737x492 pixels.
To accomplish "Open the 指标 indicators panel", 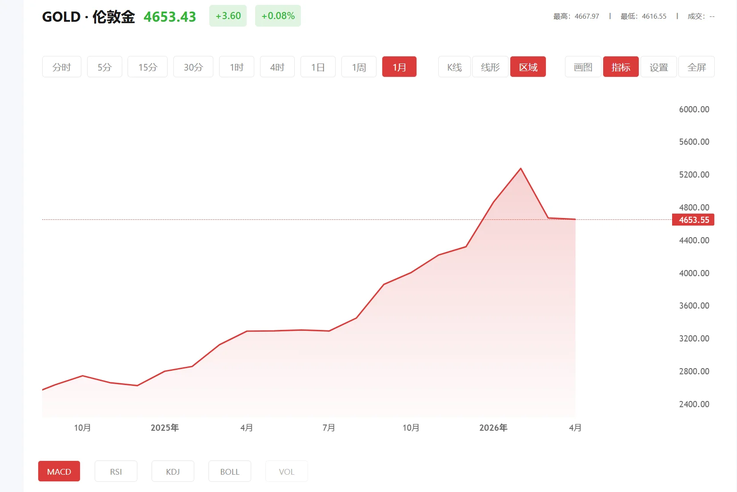I will (621, 67).
